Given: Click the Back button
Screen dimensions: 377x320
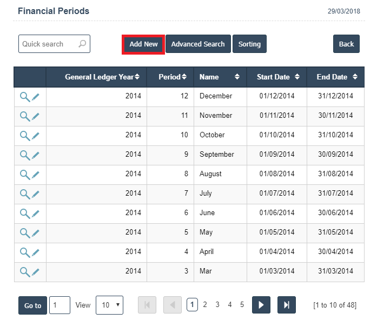Looking at the screenshot, I should [x=346, y=44].
